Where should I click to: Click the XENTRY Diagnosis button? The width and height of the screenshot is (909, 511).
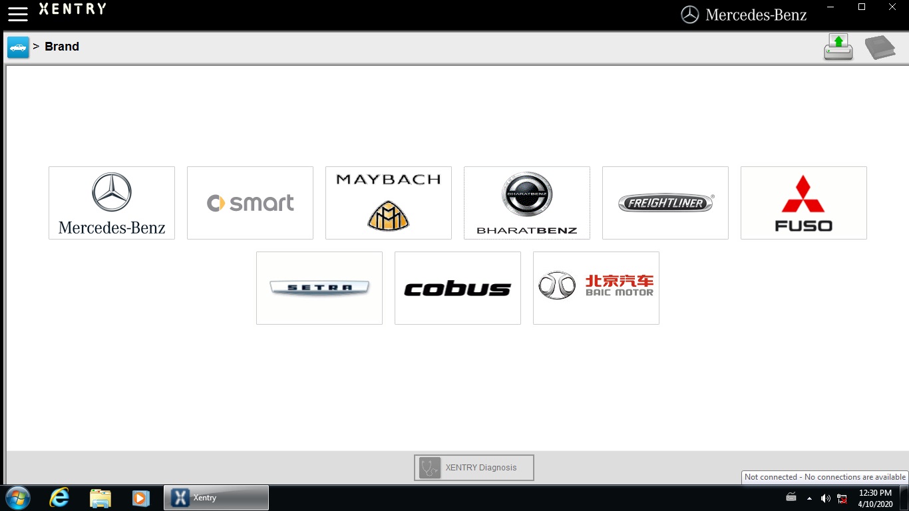[x=474, y=468]
